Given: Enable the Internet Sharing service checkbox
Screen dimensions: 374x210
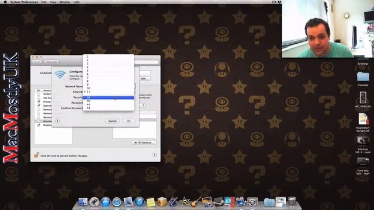Looking at the screenshot, I should coord(39,121).
